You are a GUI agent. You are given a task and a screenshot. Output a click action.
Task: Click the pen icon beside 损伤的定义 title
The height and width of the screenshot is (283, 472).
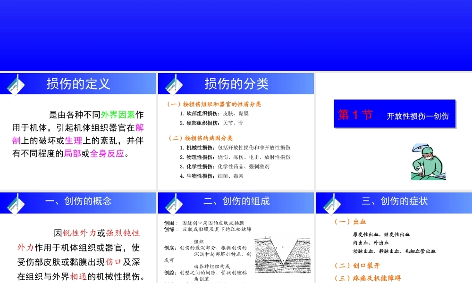click(x=15, y=84)
